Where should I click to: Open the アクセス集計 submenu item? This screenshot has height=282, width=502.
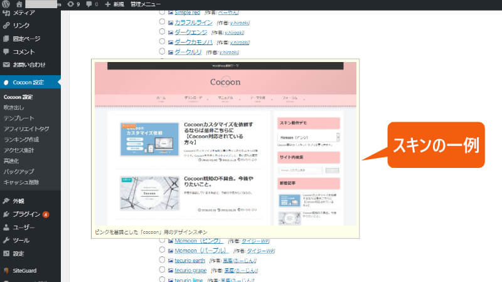click(19, 150)
